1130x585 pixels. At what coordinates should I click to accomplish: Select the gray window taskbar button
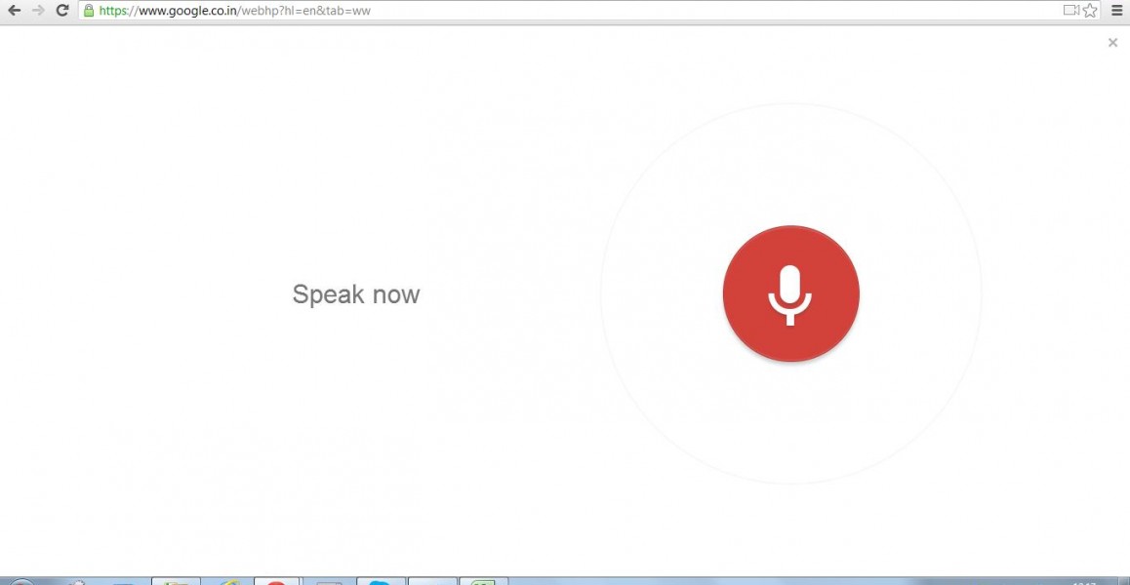point(329,582)
